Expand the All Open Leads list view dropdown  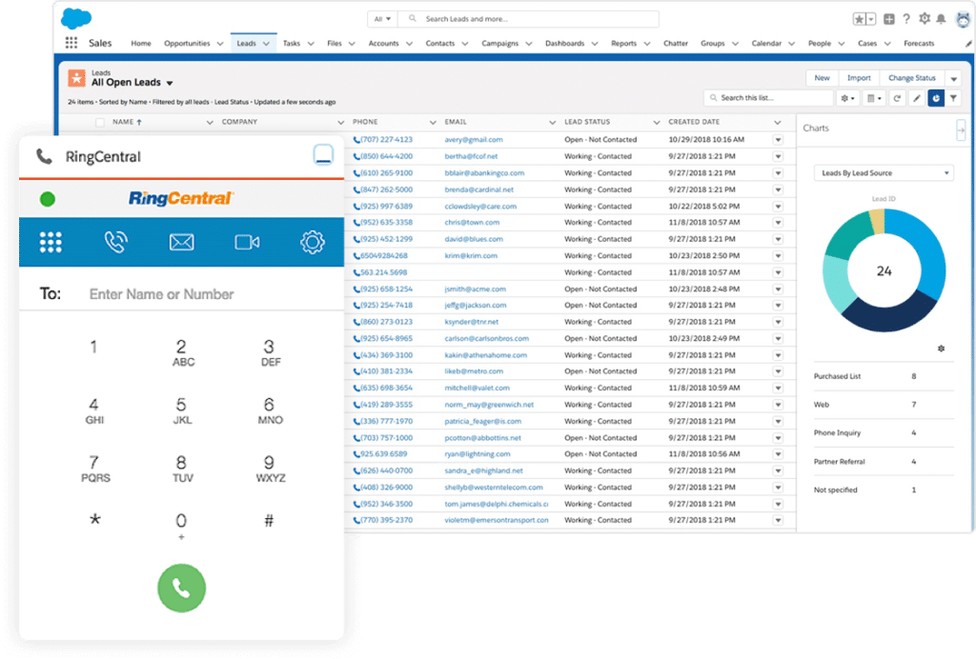170,83
